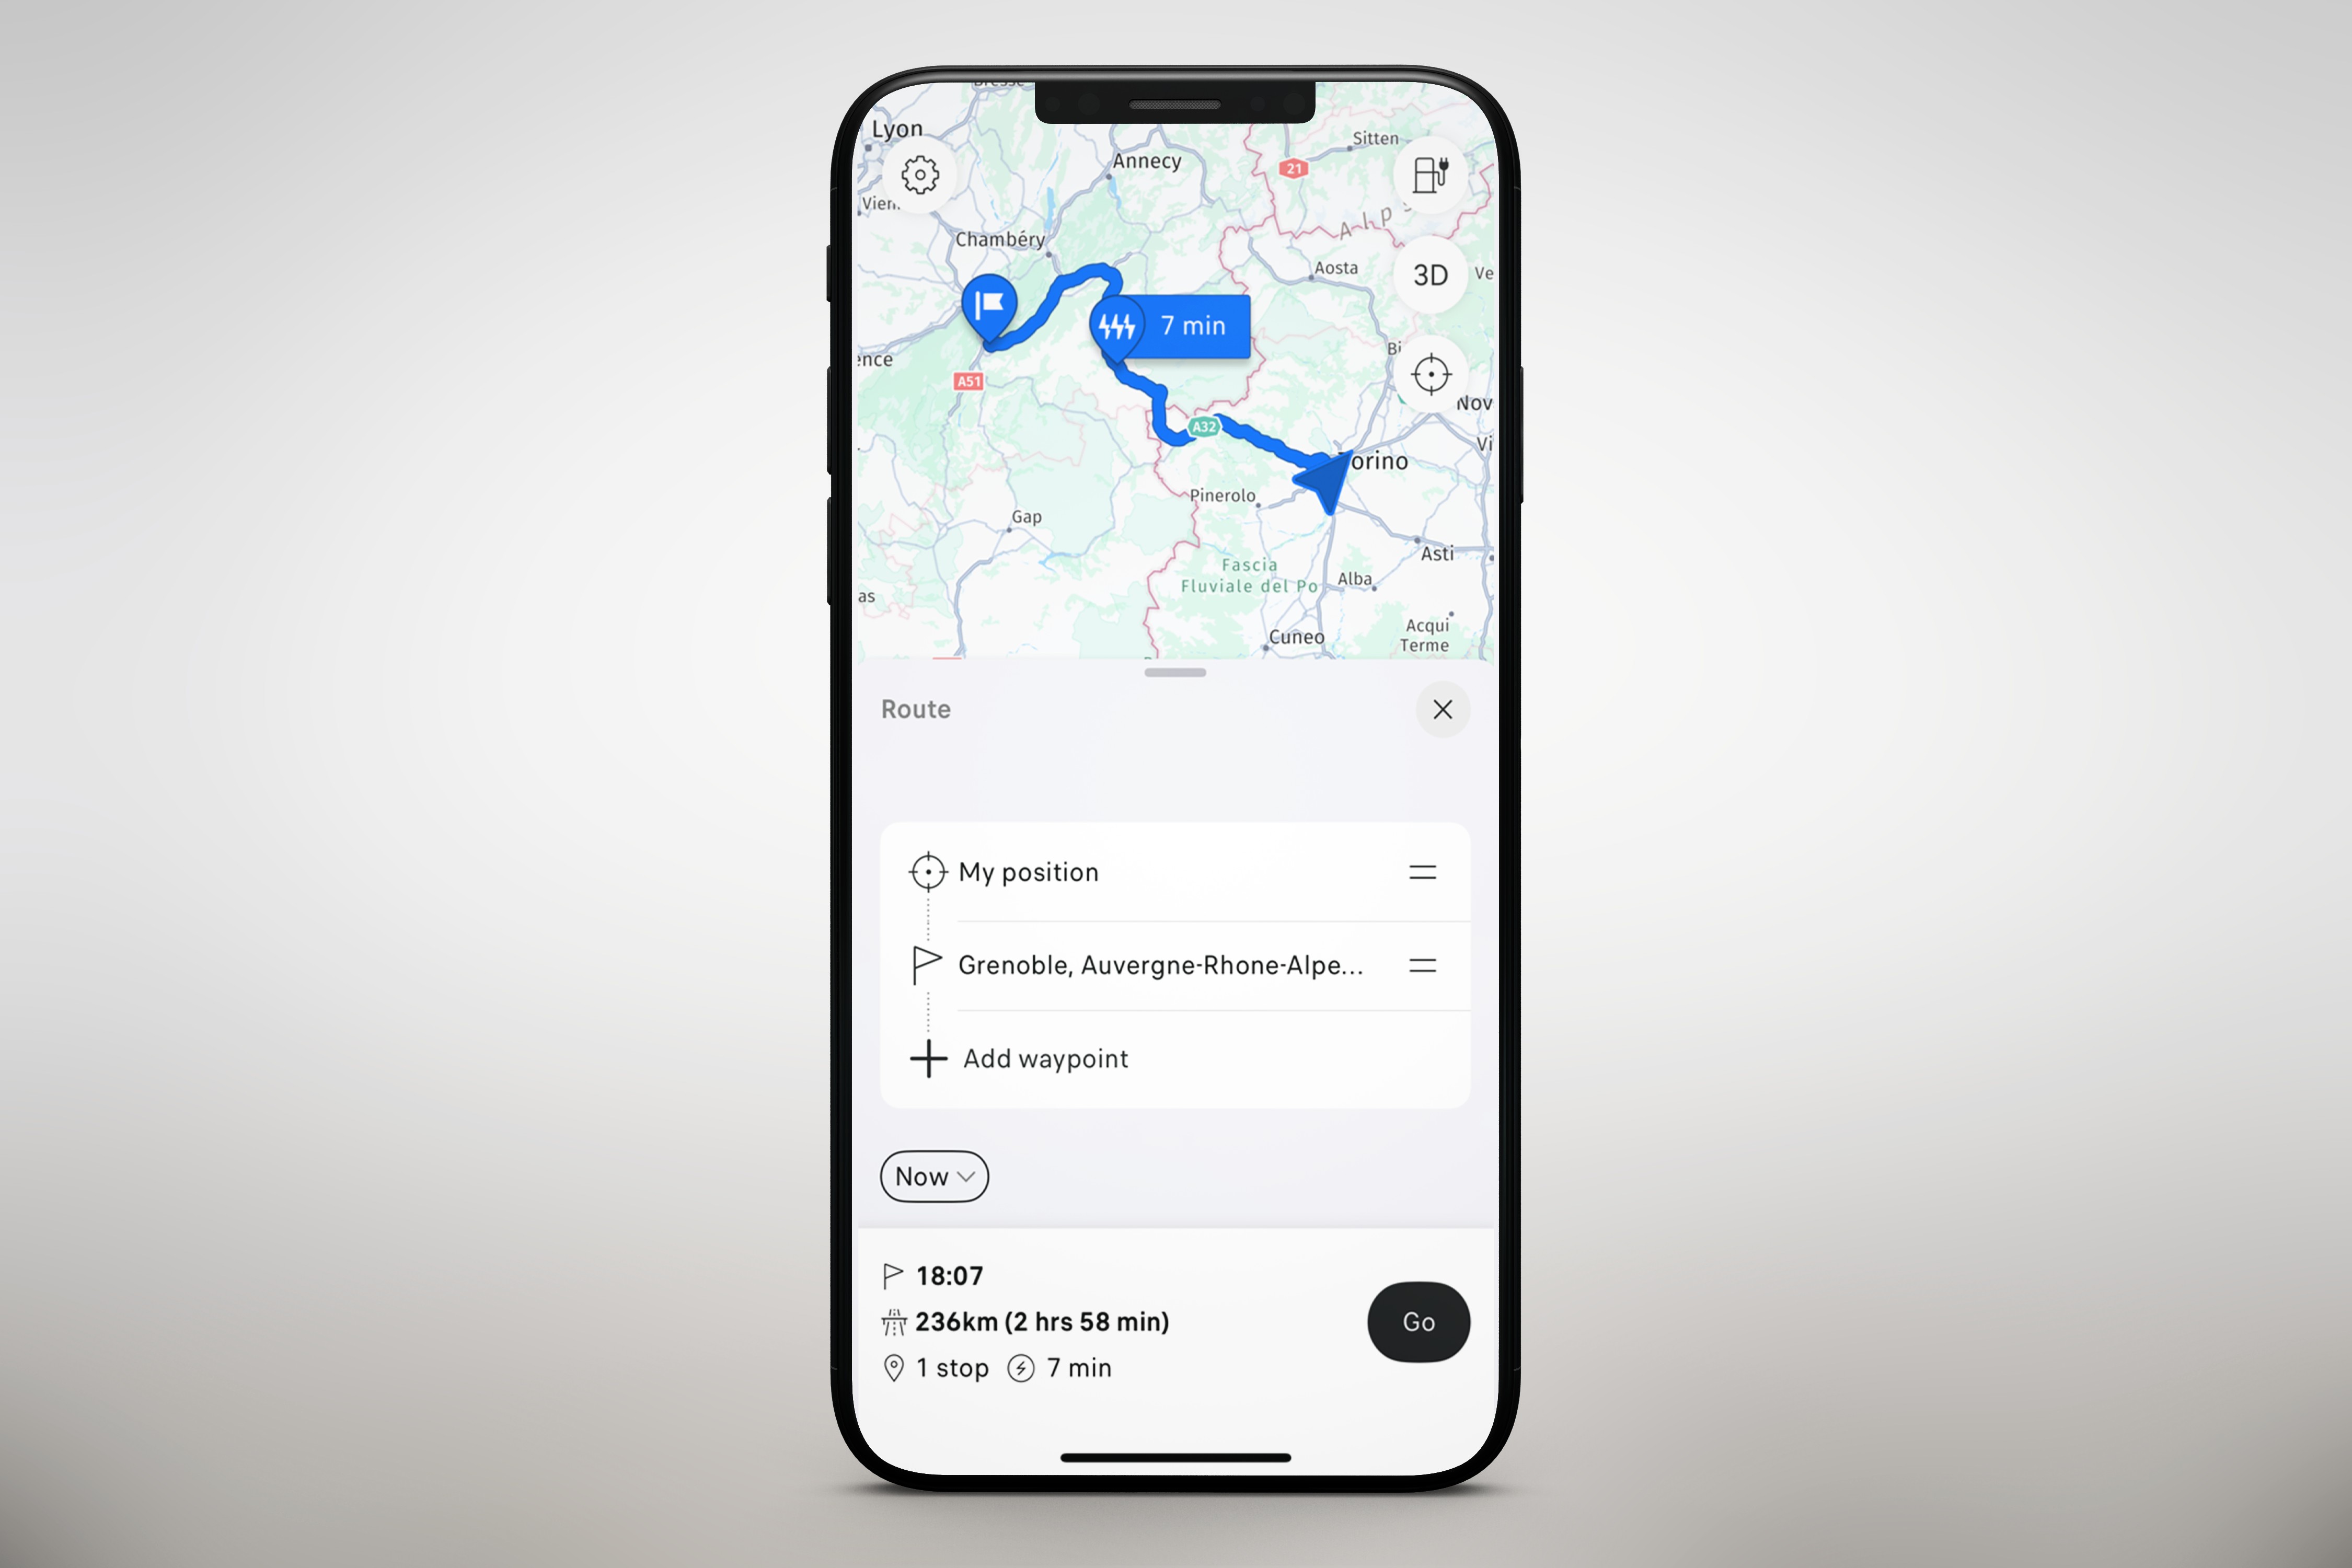Tap the flag waypoint icon for Grenoble
The width and height of the screenshot is (2352, 1568).
pyautogui.click(x=928, y=964)
